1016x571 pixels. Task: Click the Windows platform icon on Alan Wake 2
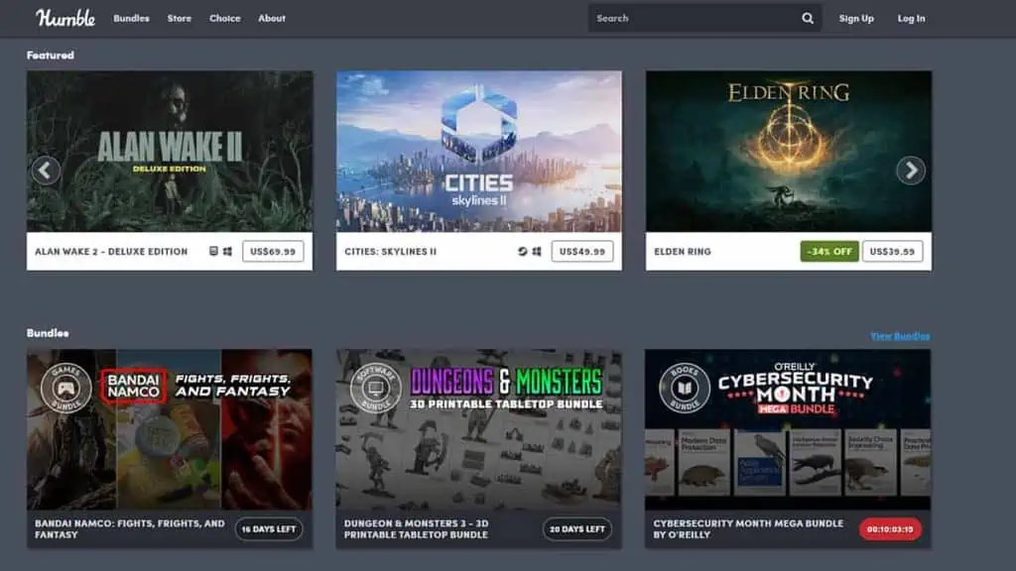click(228, 252)
